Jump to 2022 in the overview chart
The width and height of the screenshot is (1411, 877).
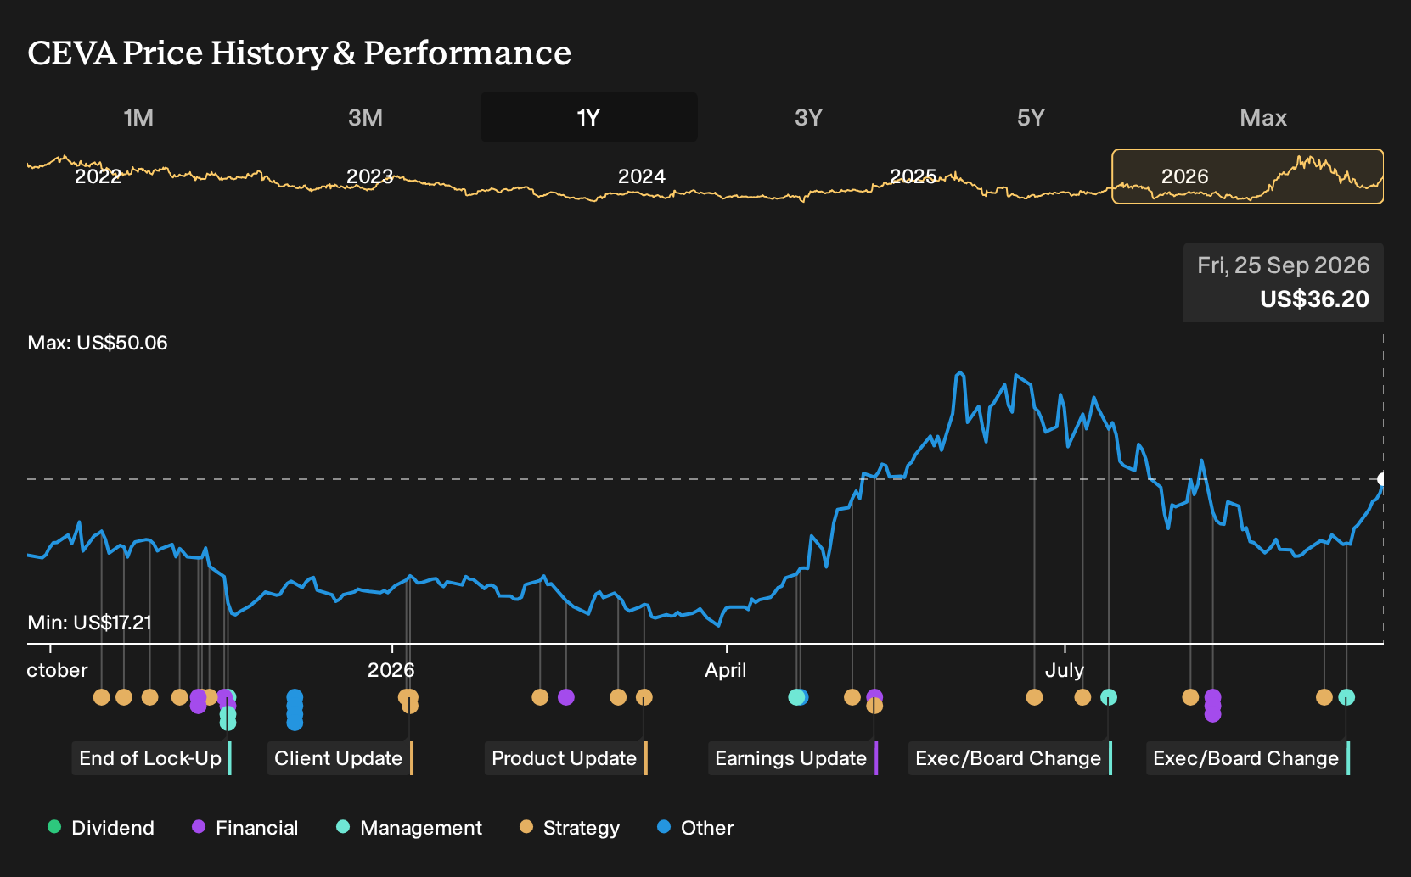[x=98, y=176]
